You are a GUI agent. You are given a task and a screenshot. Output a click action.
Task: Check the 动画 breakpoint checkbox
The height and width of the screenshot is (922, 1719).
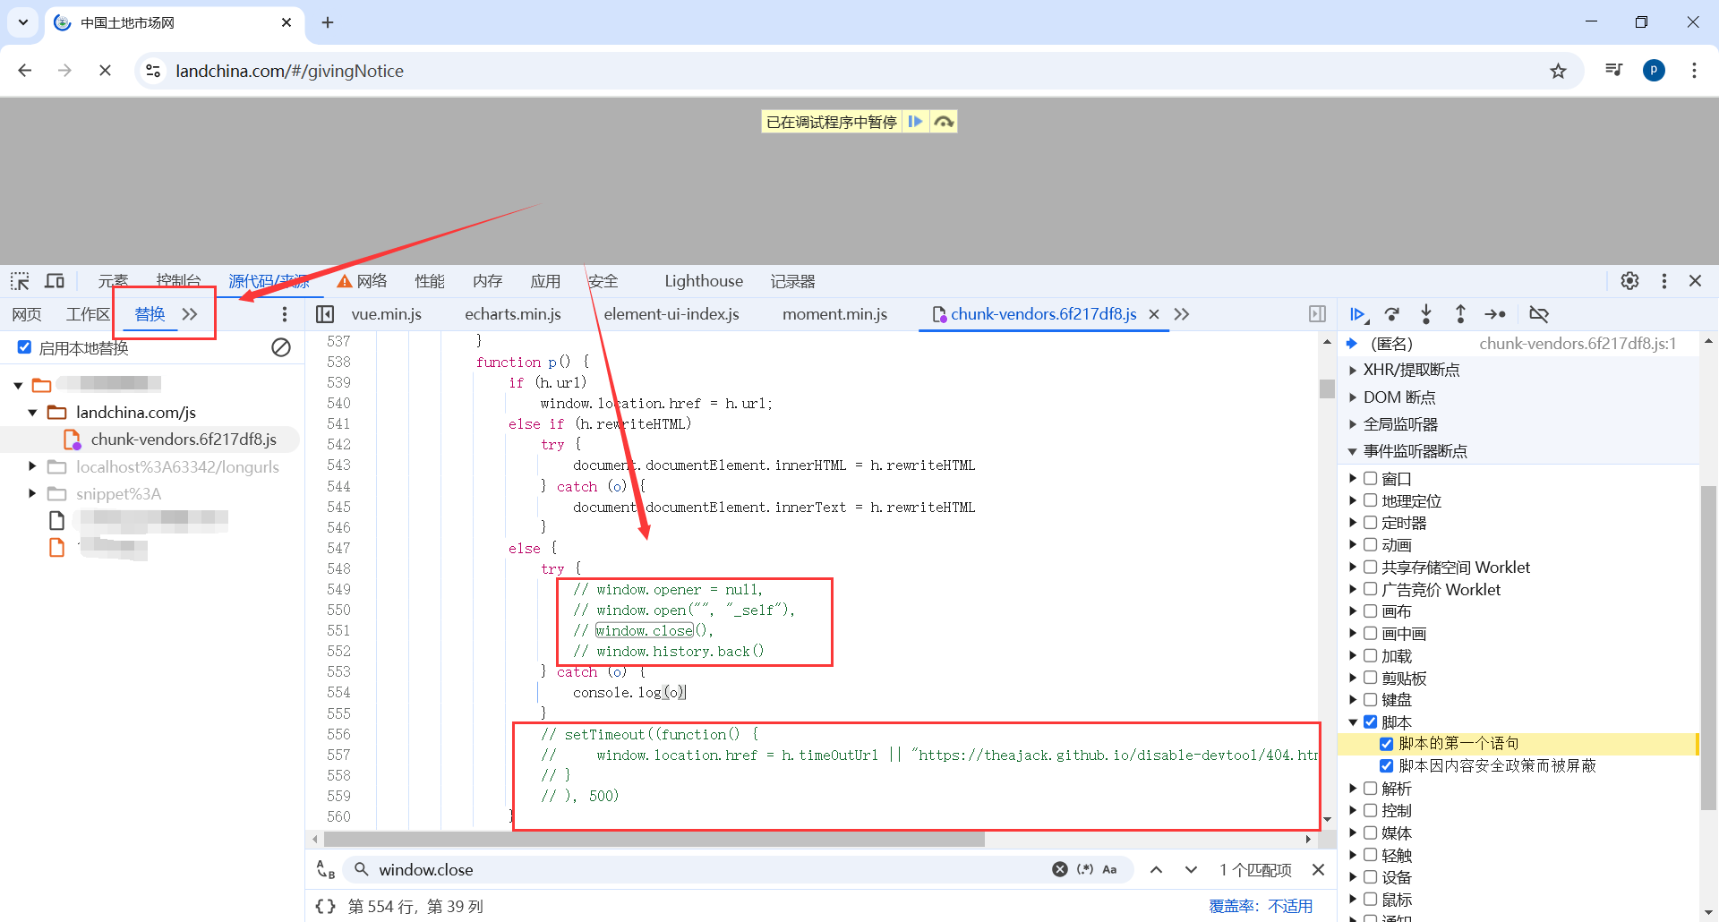point(1370,545)
